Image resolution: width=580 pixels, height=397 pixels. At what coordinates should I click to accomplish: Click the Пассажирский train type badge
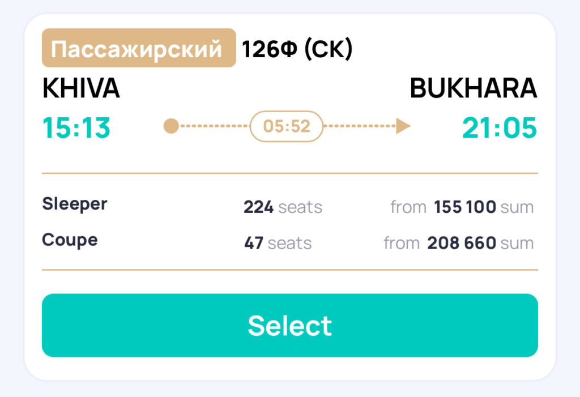point(139,48)
